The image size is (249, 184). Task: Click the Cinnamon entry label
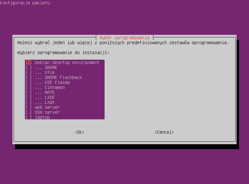tap(55, 87)
